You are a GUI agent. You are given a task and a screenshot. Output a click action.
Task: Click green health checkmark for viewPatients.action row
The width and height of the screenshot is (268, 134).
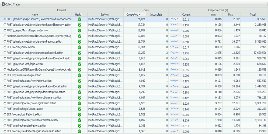point(79,42)
